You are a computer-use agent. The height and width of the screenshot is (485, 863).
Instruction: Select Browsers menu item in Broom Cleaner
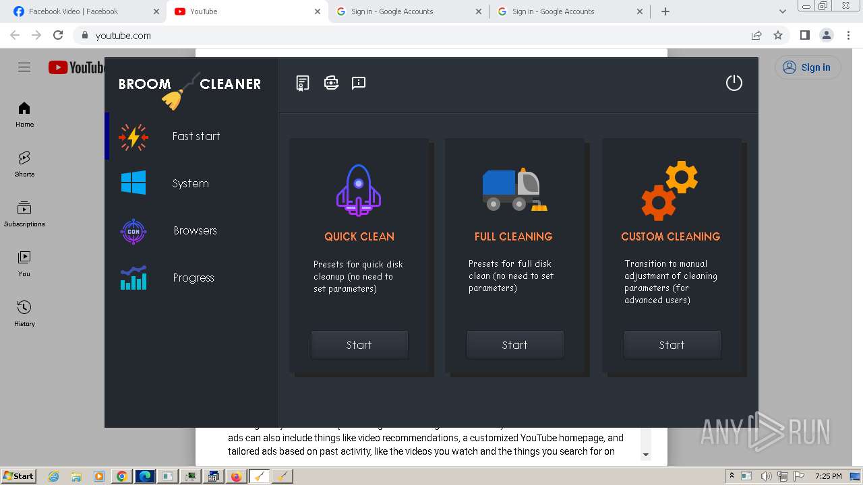[192, 230]
